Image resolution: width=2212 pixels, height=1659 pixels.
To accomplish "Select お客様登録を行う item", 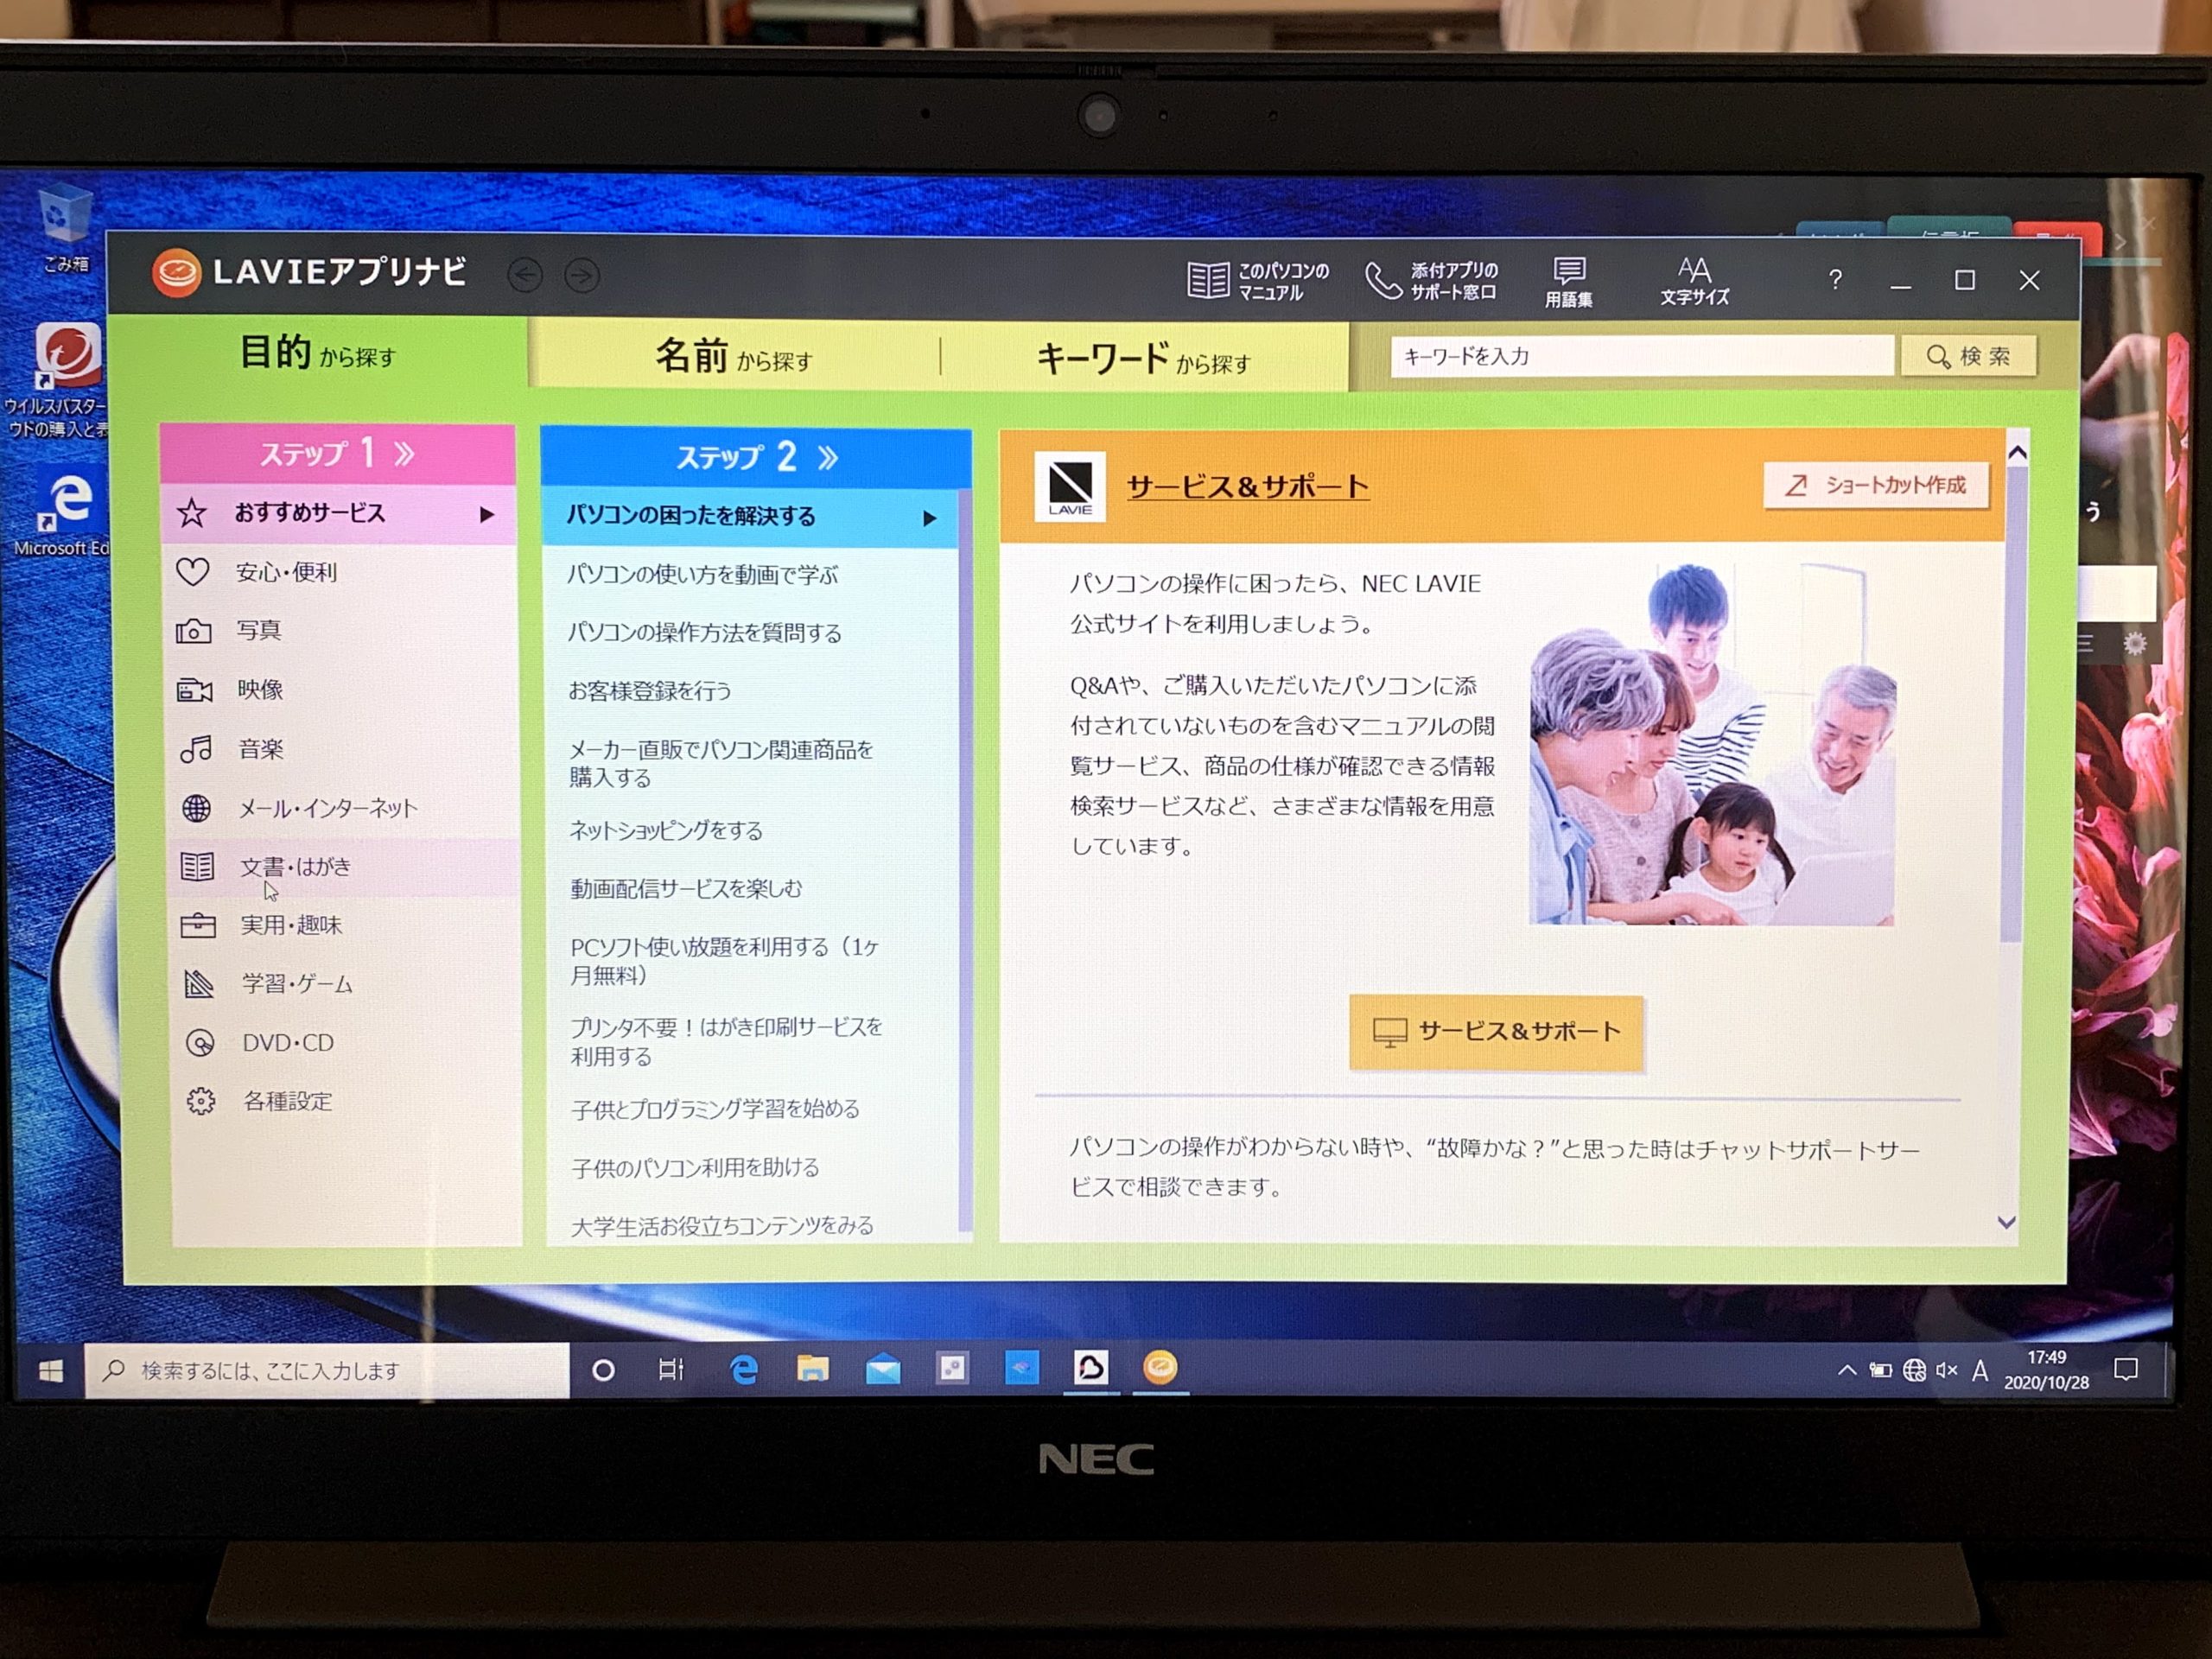I will pos(750,691).
